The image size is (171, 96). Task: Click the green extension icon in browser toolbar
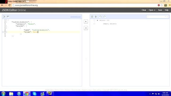click(166, 5)
